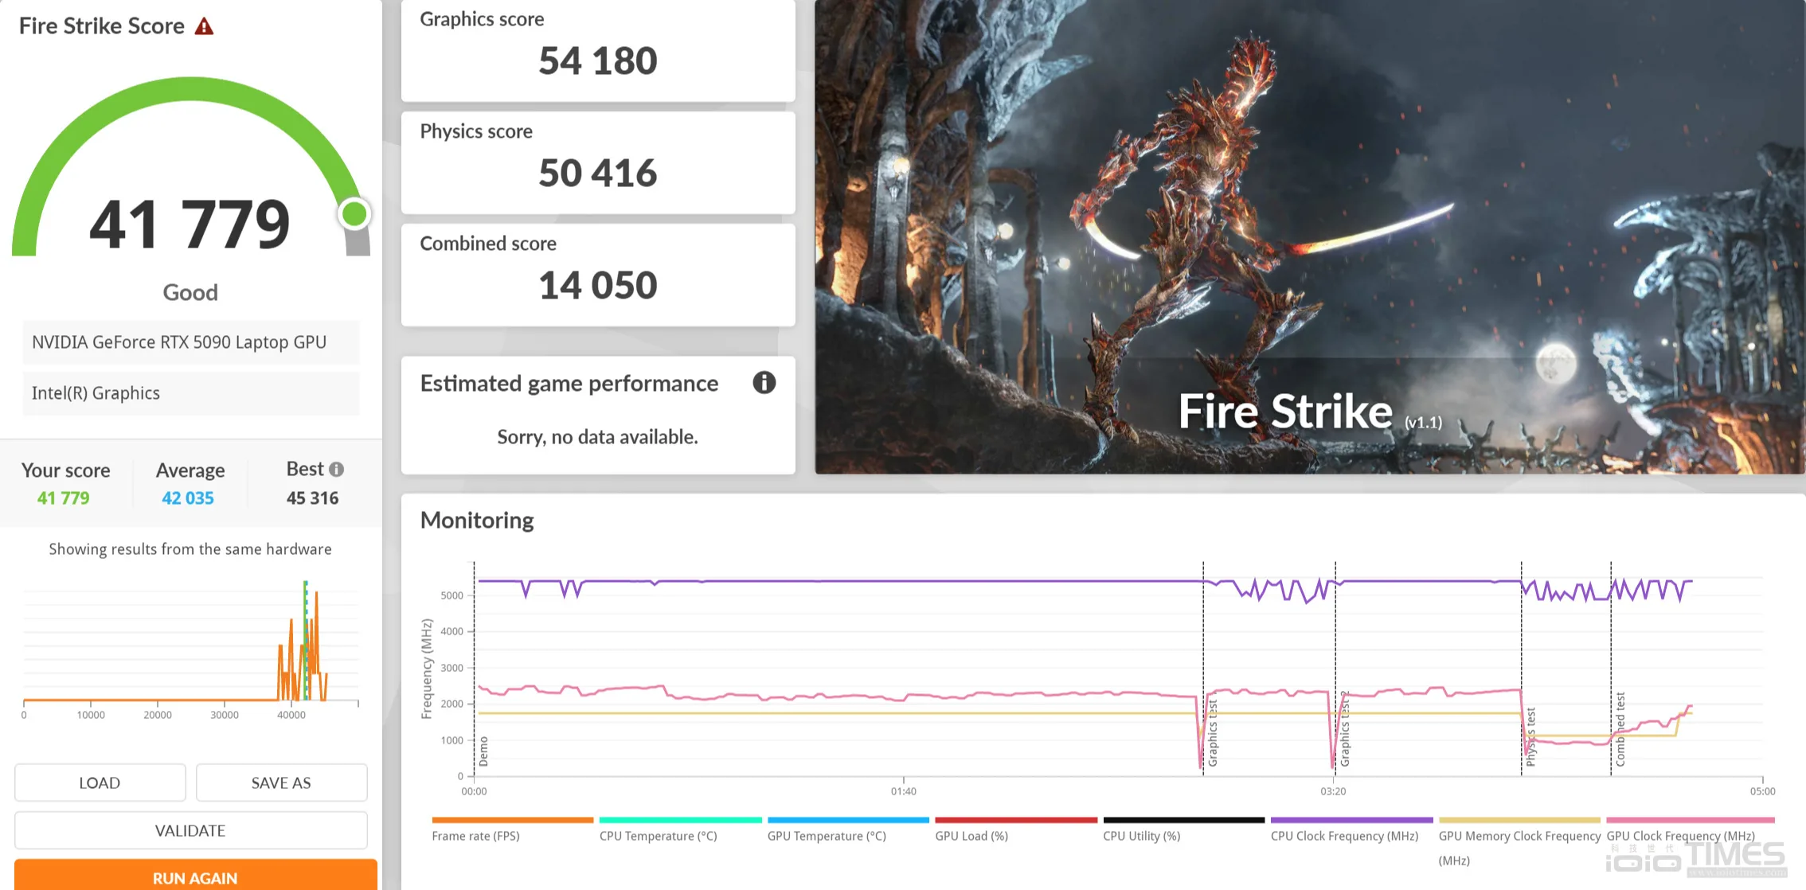Select the Intel(R) Graphics entry
The height and width of the screenshot is (890, 1806).
tap(191, 393)
